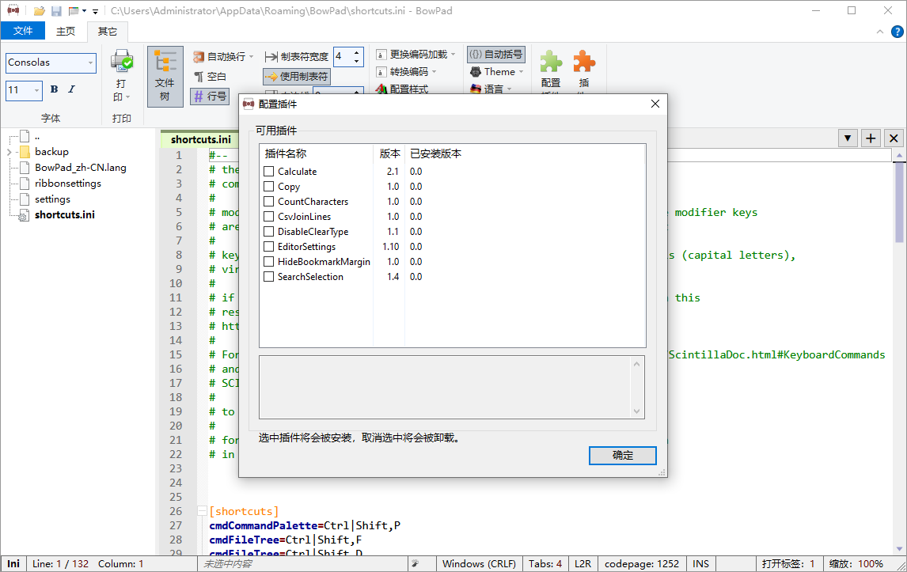Image resolution: width=907 pixels, height=572 pixels.
Task: Expand the backup folder in file tree
Action: [9, 152]
